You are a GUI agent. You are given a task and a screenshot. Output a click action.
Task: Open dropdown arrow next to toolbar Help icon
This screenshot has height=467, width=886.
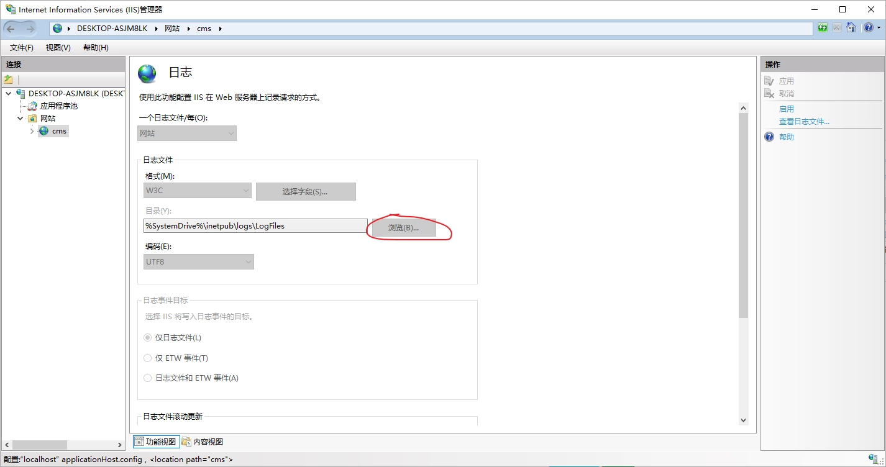(878, 29)
